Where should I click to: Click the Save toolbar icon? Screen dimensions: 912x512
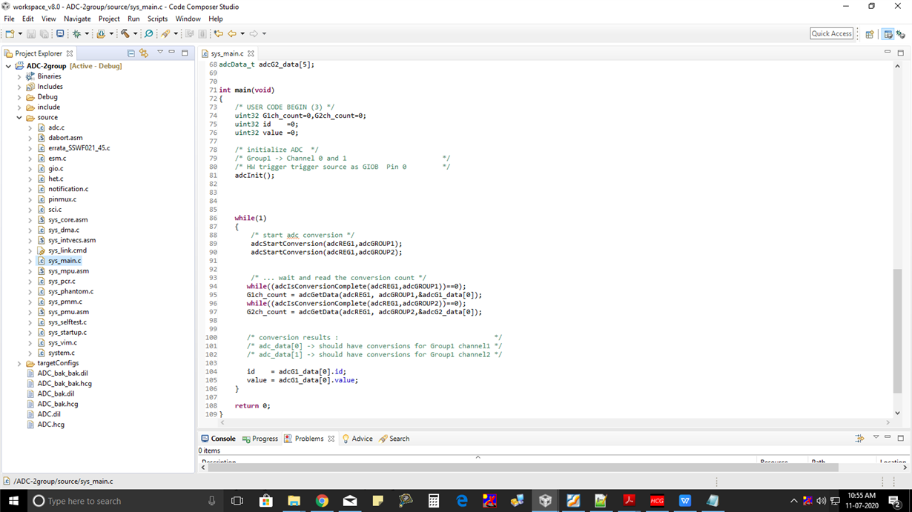[x=31, y=33]
